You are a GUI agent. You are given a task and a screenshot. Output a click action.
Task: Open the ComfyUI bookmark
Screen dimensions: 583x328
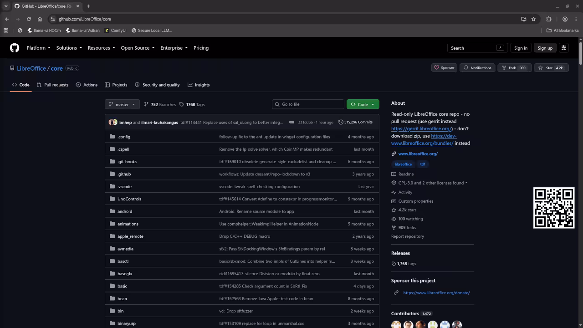115,31
